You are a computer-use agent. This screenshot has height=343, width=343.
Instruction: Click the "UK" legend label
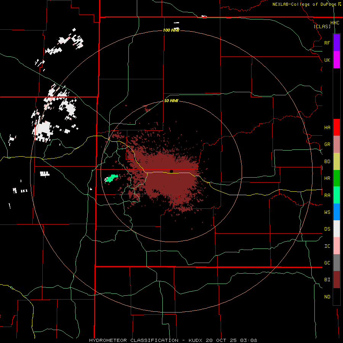coord(327,60)
